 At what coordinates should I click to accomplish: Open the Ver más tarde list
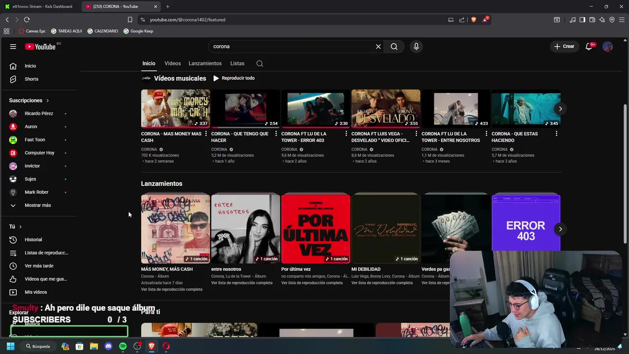[x=39, y=266]
